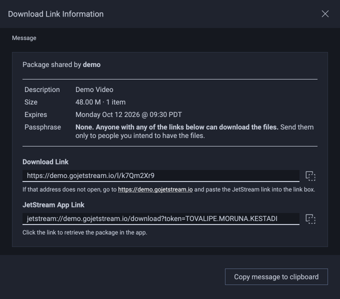Open the https://demo.gojetstream.io hyperlink

coord(155,189)
